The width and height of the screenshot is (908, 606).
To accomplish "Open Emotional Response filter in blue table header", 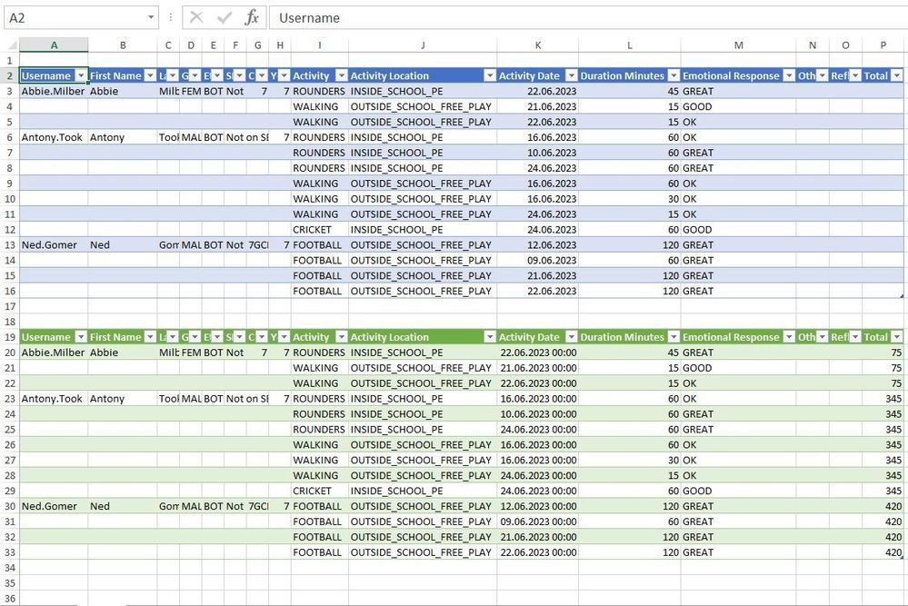I will click(789, 75).
